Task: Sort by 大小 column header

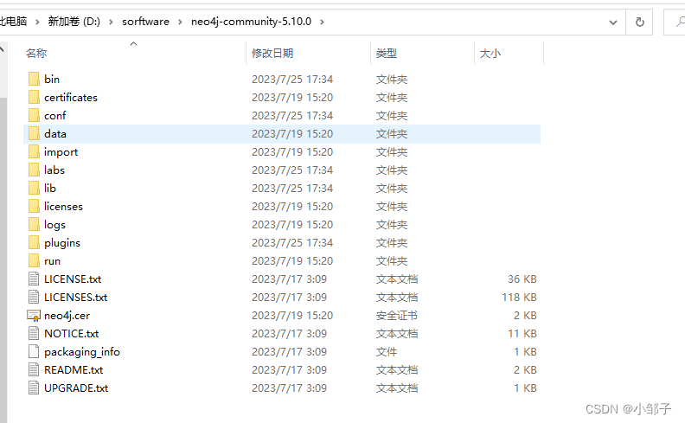Action: click(x=490, y=54)
